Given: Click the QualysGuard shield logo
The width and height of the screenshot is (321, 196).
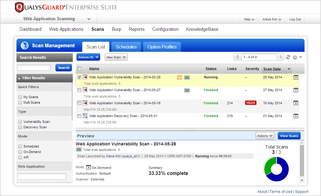Looking at the screenshot, I should point(19,7).
